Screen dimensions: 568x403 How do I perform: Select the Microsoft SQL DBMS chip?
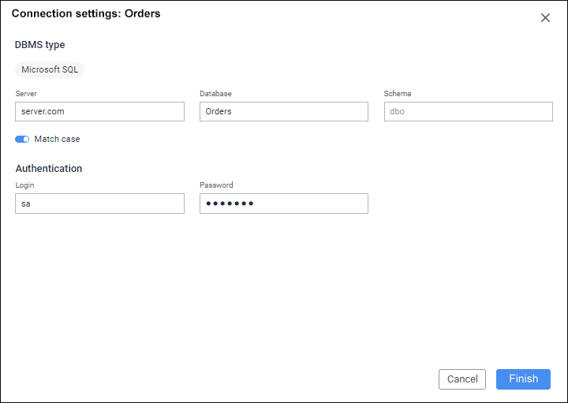(x=50, y=69)
